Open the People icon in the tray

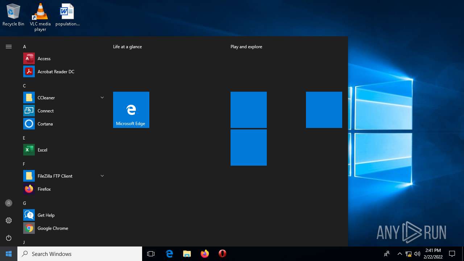click(x=387, y=254)
